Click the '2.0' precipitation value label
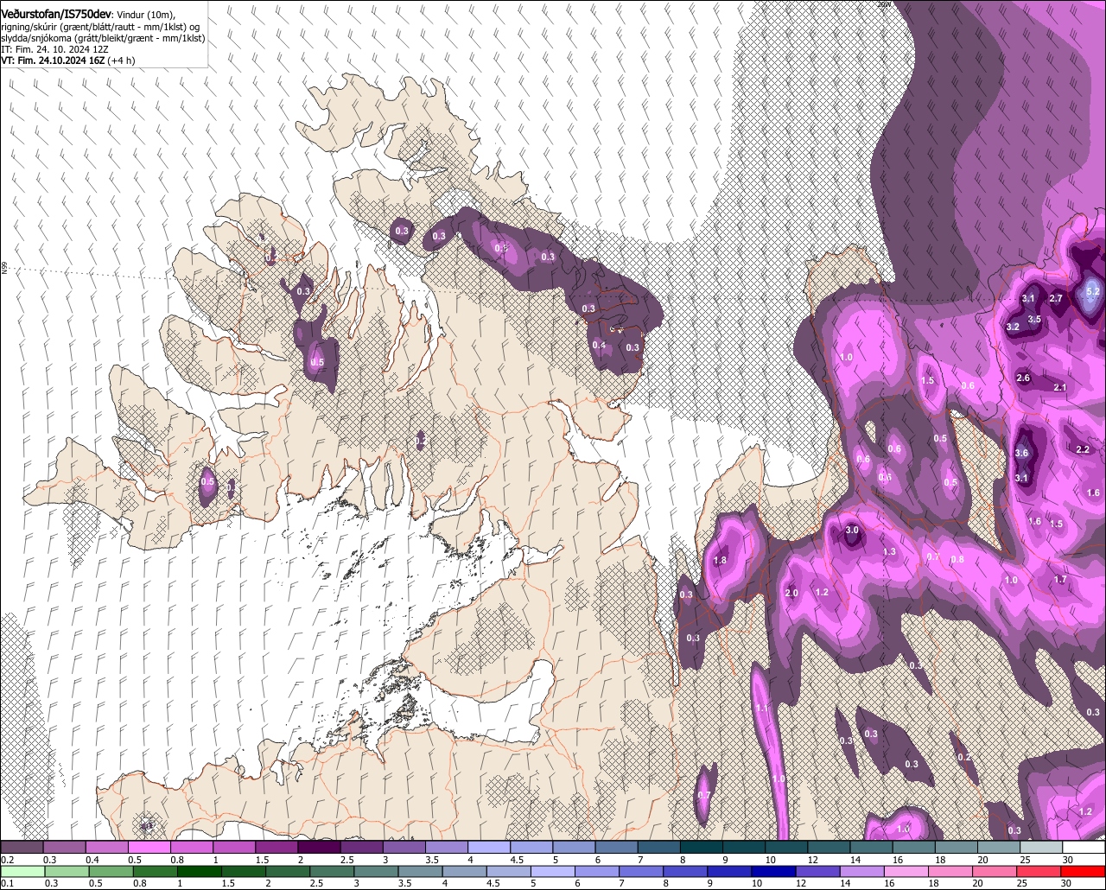 pos(791,594)
